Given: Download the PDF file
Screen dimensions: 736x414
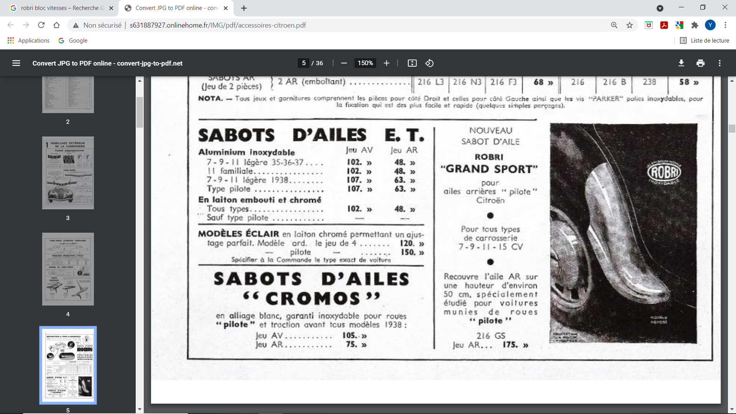Looking at the screenshot, I should [x=681, y=63].
